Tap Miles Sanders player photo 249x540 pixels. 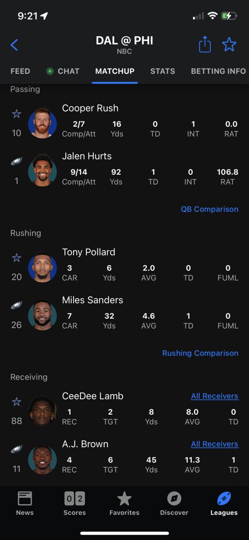pos(43,315)
